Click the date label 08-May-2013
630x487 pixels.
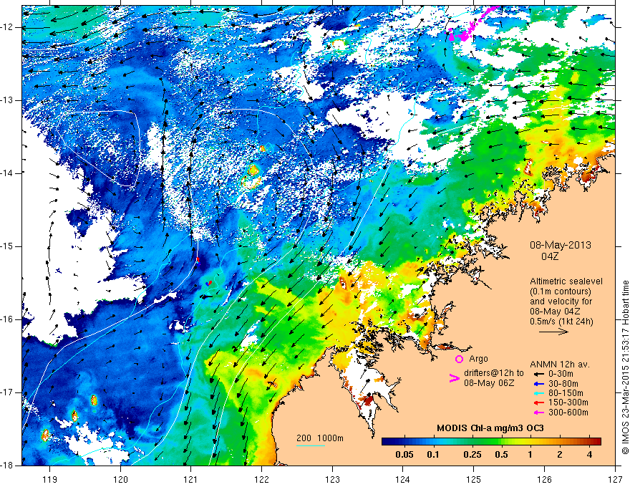[560, 245]
